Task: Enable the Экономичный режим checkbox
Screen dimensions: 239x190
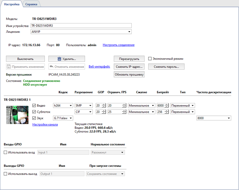Action: pyautogui.click(x=150, y=59)
